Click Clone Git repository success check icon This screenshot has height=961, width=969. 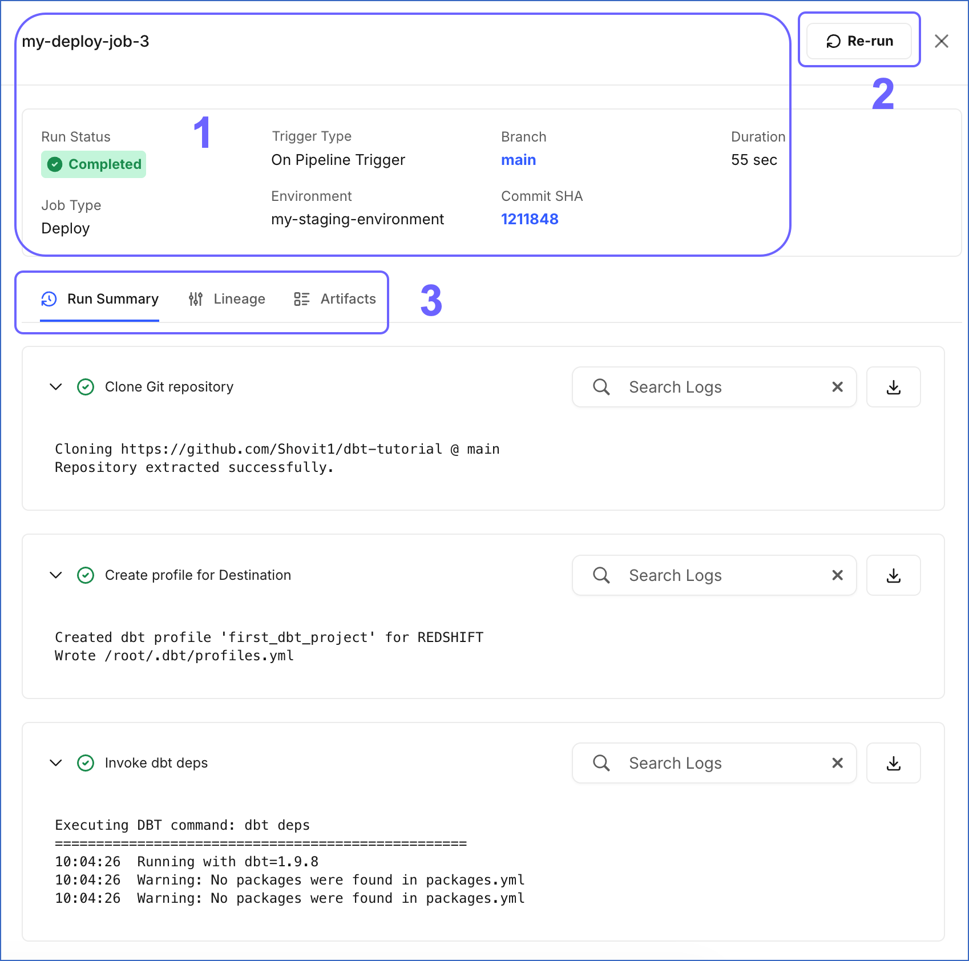86,387
